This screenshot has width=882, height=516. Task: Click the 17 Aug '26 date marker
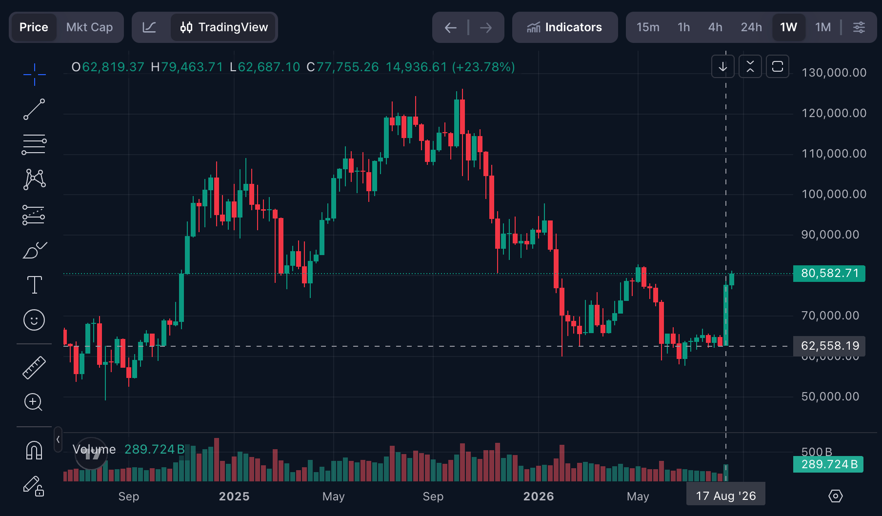tap(726, 496)
